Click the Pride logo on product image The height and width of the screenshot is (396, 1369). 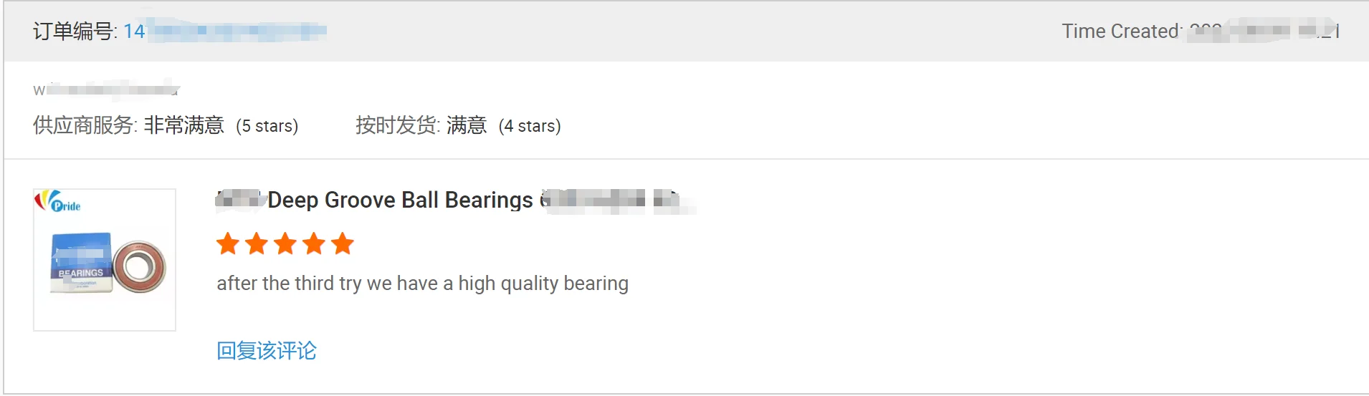pyautogui.click(x=58, y=203)
